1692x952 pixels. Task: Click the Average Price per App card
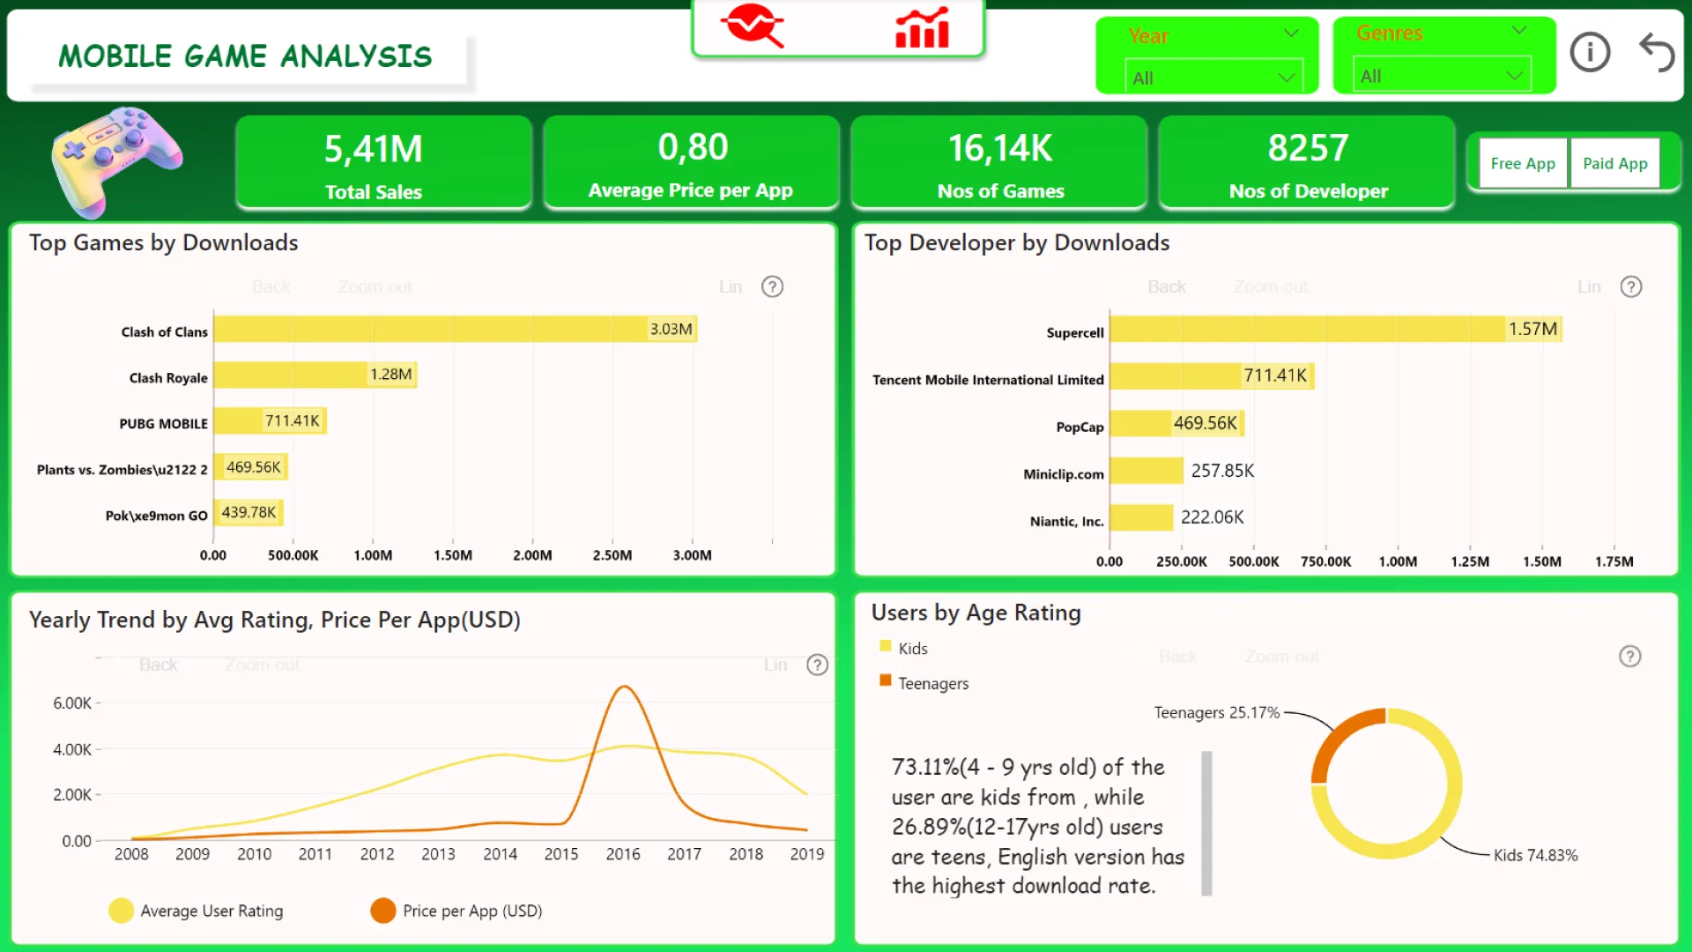691,162
